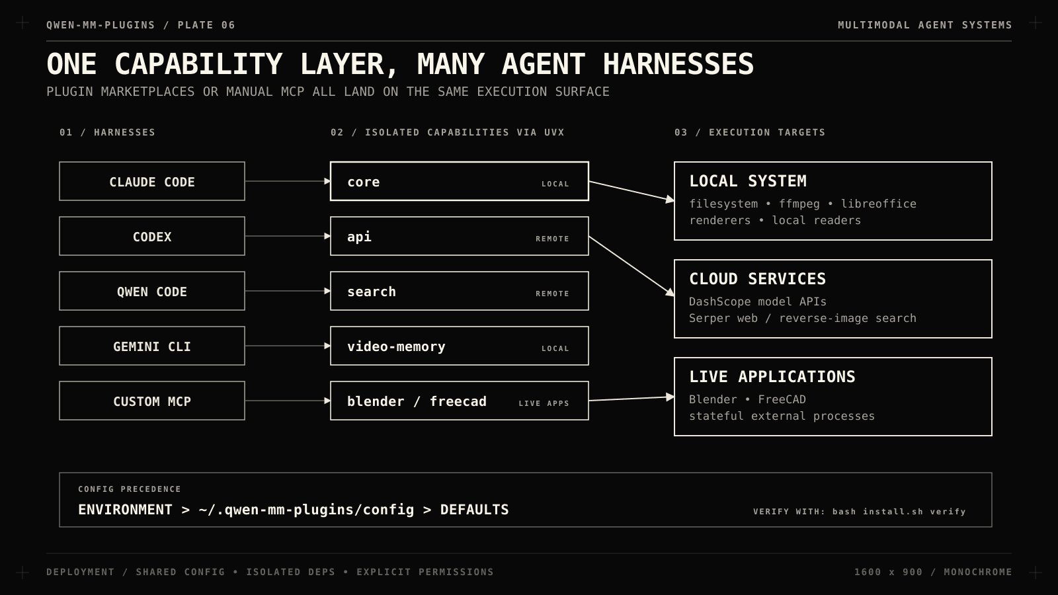
Task: Click the search capability box
Action: (x=460, y=291)
